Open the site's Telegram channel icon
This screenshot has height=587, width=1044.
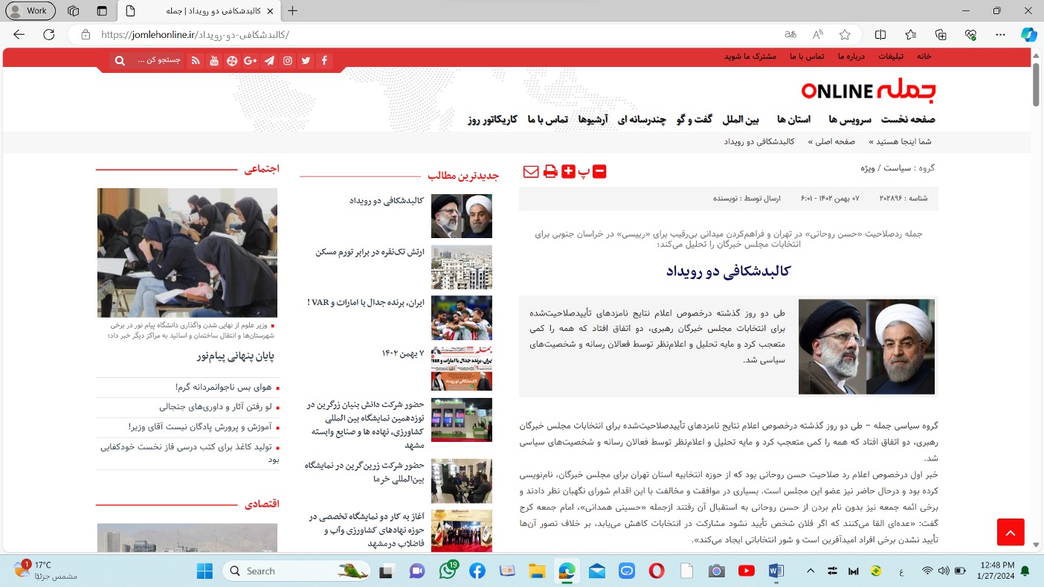268,61
